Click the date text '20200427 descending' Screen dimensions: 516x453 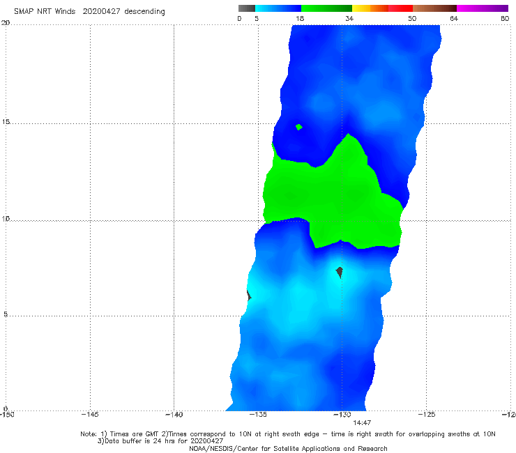click(x=123, y=12)
